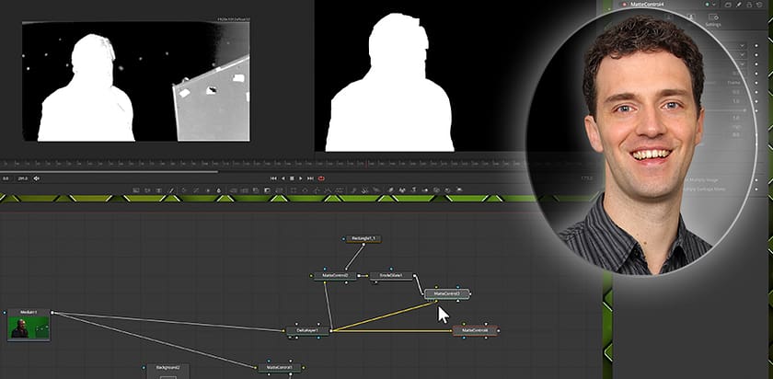Toggle MatteControl4 enable dot in Inspector header
The height and width of the screenshot is (379, 773).
624,5
